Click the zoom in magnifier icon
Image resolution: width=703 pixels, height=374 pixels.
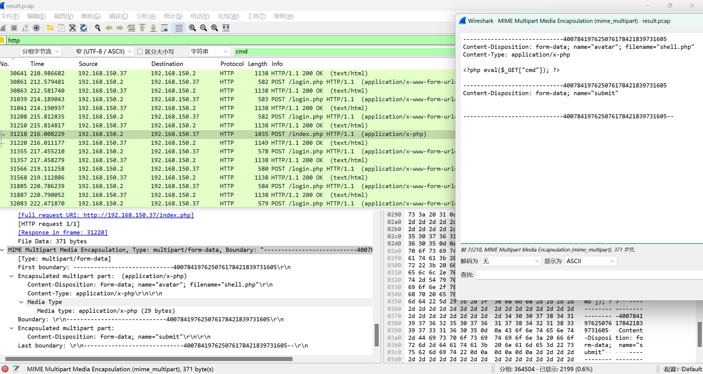click(x=192, y=28)
